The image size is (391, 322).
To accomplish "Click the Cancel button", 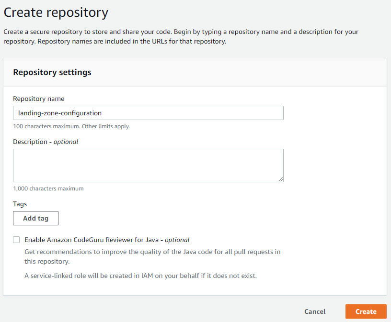I will pyautogui.click(x=315, y=311).
